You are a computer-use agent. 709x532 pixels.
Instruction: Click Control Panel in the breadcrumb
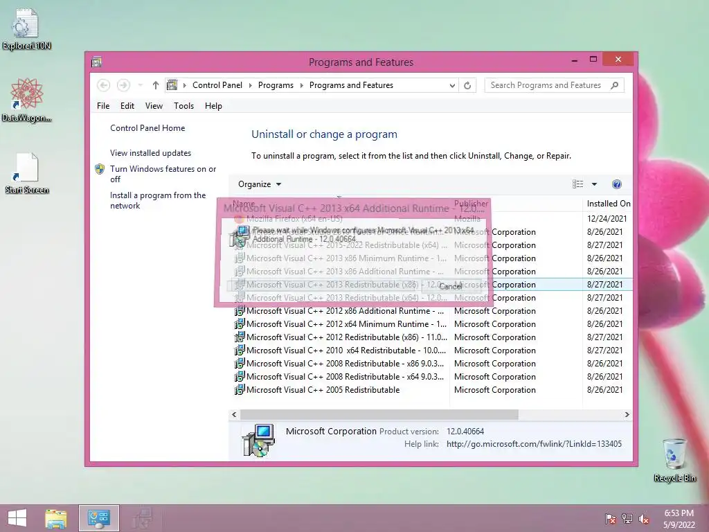(217, 85)
